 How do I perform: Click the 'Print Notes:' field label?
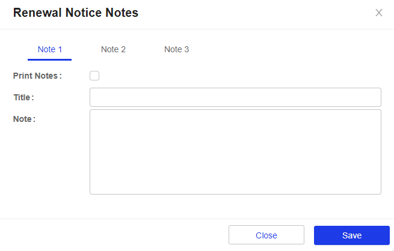(37, 76)
